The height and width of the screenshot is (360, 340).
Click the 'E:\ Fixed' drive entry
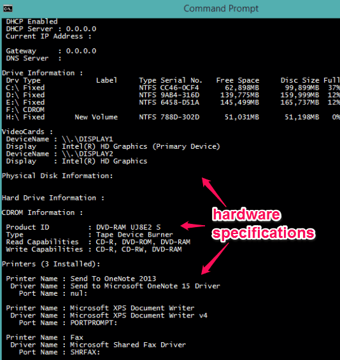click(25, 102)
